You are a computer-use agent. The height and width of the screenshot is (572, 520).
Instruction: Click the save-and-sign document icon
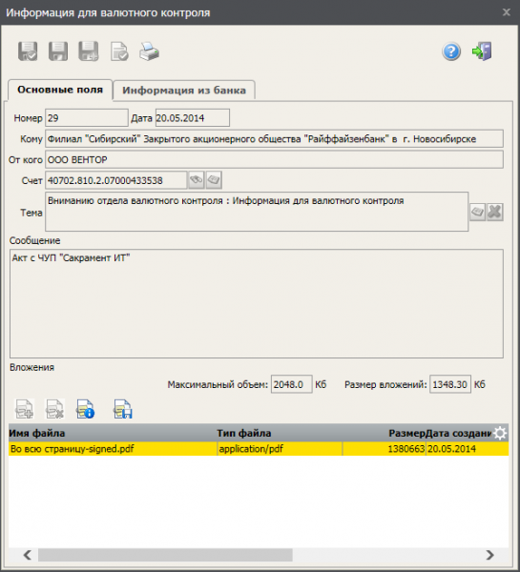(x=28, y=51)
